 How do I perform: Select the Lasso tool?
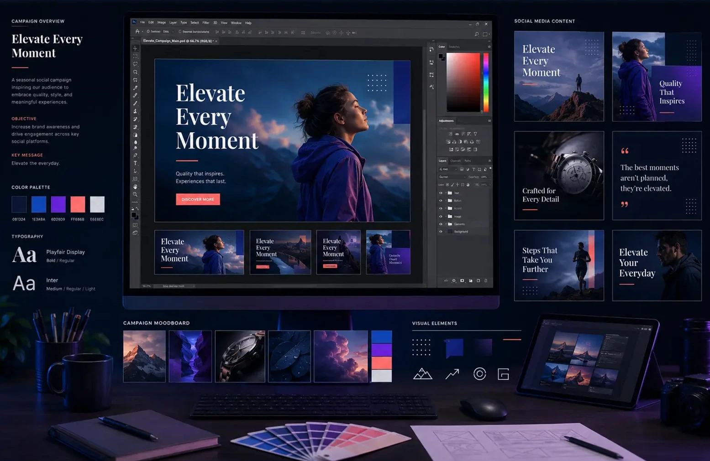click(135, 64)
